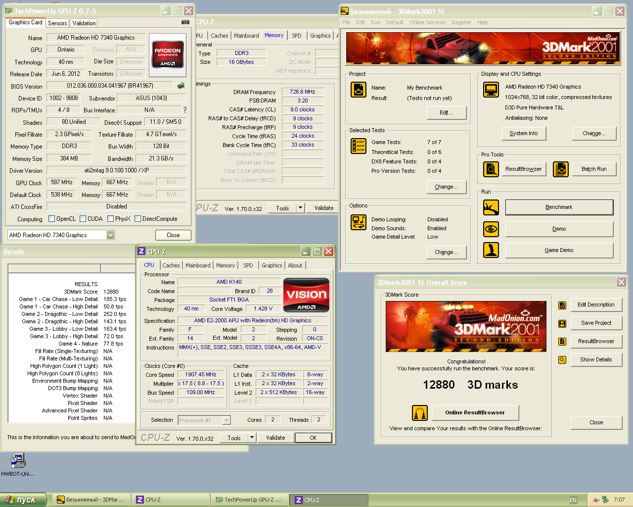Click the Online ResultBrowser button
Viewport: 633px width, 507px height.
475,412
